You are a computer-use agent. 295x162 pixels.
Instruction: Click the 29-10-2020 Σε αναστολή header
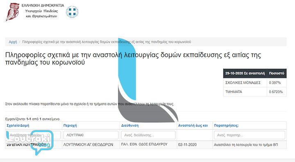click(x=245, y=73)
